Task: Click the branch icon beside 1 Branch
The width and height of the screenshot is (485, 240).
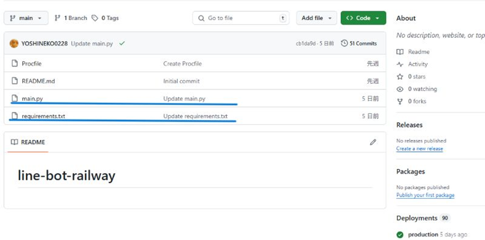Action: [x=57, y=18]
